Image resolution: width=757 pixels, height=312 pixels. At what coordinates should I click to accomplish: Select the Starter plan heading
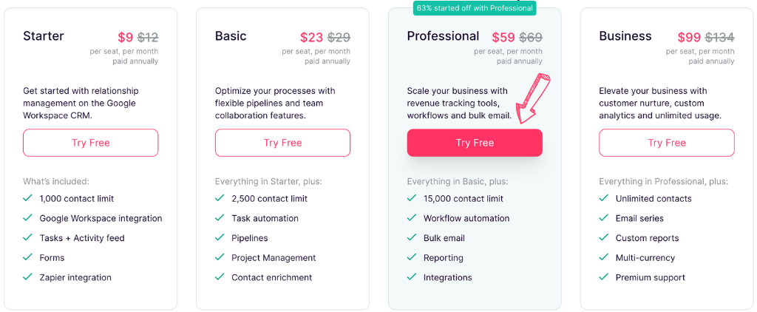(x=44, y=35)
